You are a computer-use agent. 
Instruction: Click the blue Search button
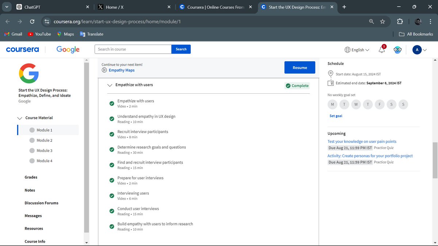point(181,49)
